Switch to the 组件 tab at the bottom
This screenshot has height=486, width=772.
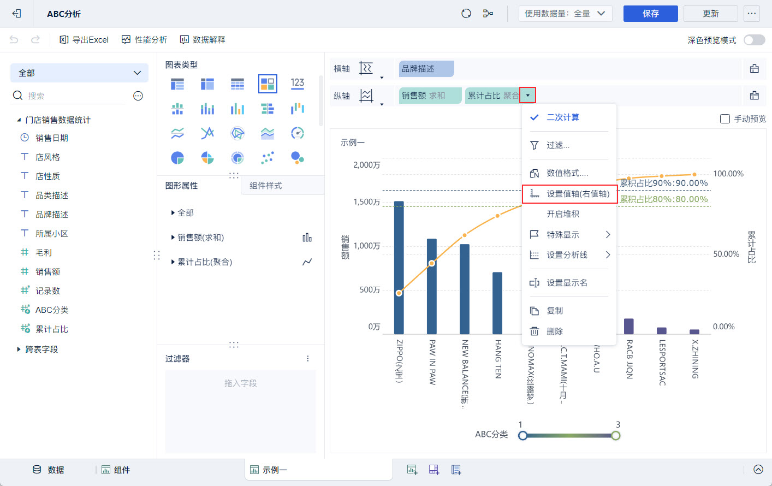(x=116, y=470)
